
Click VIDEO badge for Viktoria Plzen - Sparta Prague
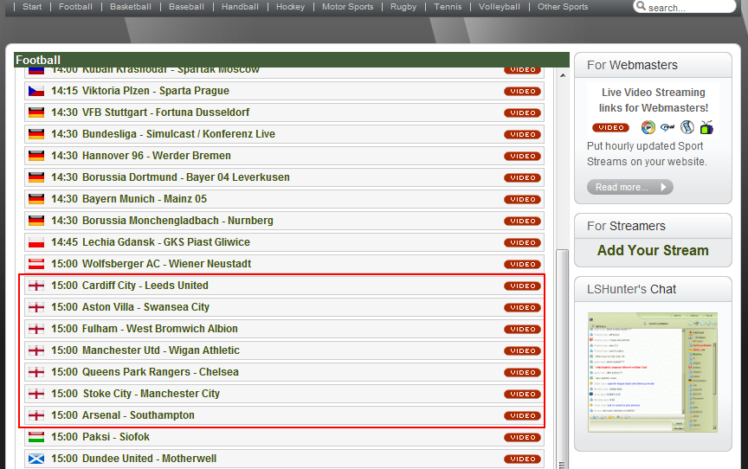pyautogui.click(x=522, y=91)
